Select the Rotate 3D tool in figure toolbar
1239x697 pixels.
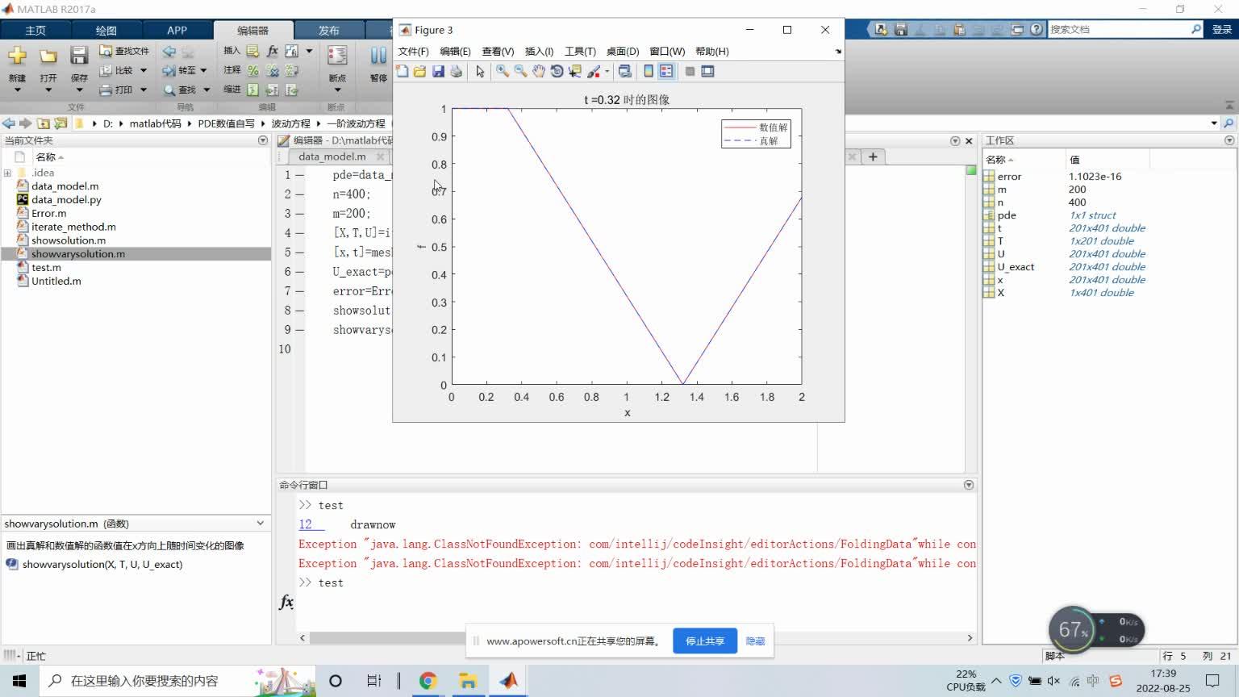557,72
